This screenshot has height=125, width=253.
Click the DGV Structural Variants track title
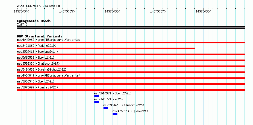click(x=40, y=36)
